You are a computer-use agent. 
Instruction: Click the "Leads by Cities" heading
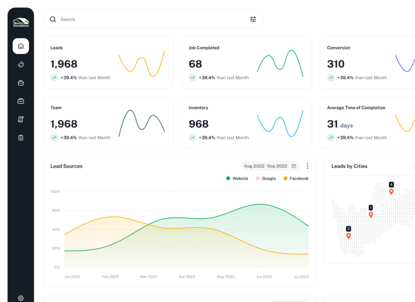click(x=350, y=166)
